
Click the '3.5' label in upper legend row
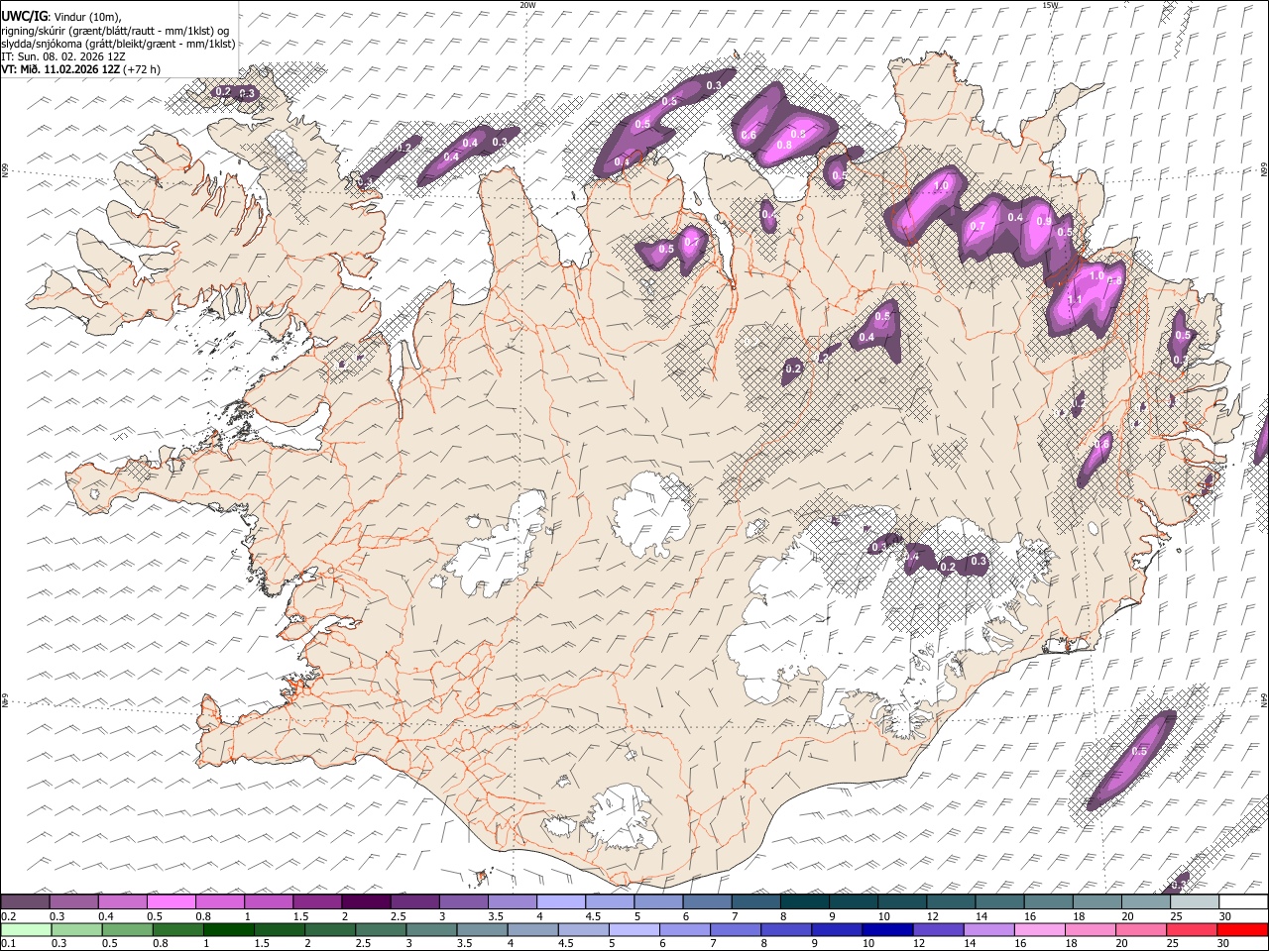pos(495,916)
